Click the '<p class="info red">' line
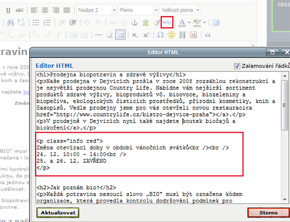Screen dimensions: 290x222 pos(70,141)
